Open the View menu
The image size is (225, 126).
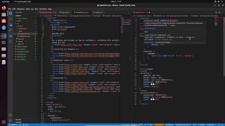point(28,9)
